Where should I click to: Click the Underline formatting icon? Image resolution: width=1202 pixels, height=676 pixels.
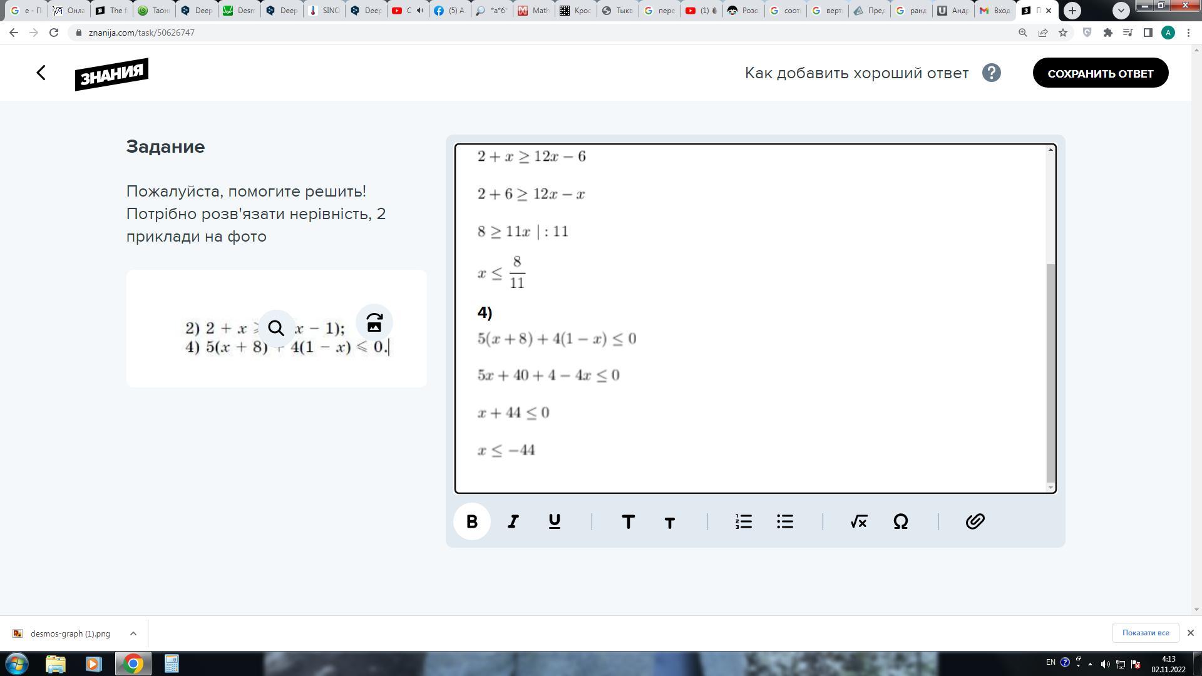553,521
